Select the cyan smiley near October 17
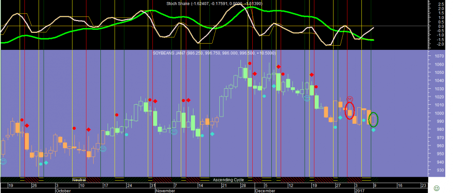 (103, 149)
